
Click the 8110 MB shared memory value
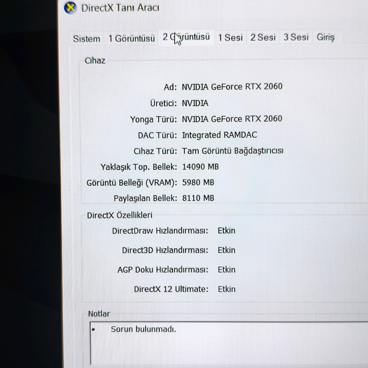[198, 198]
